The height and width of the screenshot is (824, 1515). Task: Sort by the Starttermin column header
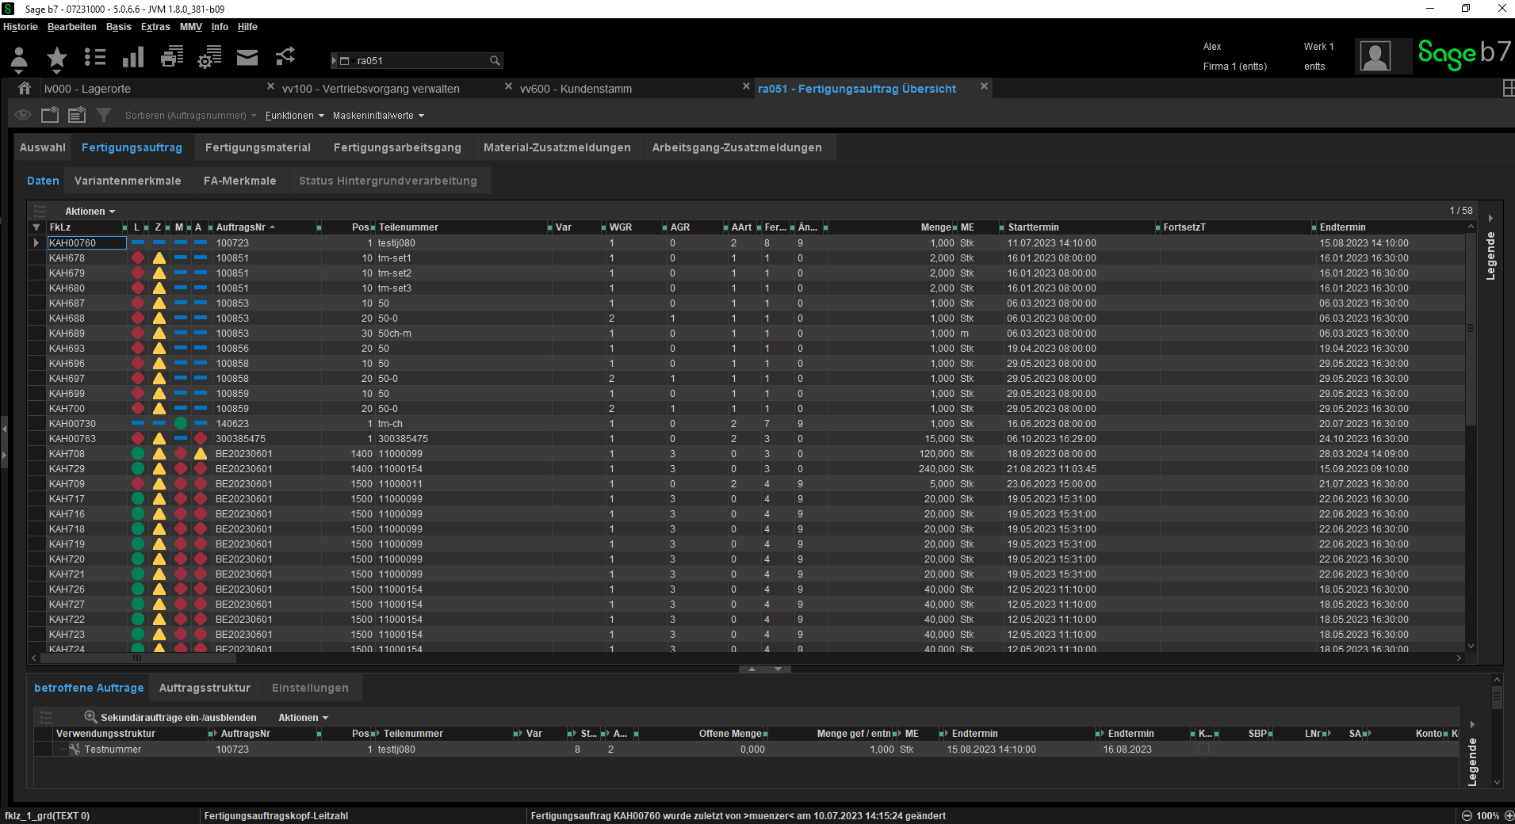[1033, 227]
